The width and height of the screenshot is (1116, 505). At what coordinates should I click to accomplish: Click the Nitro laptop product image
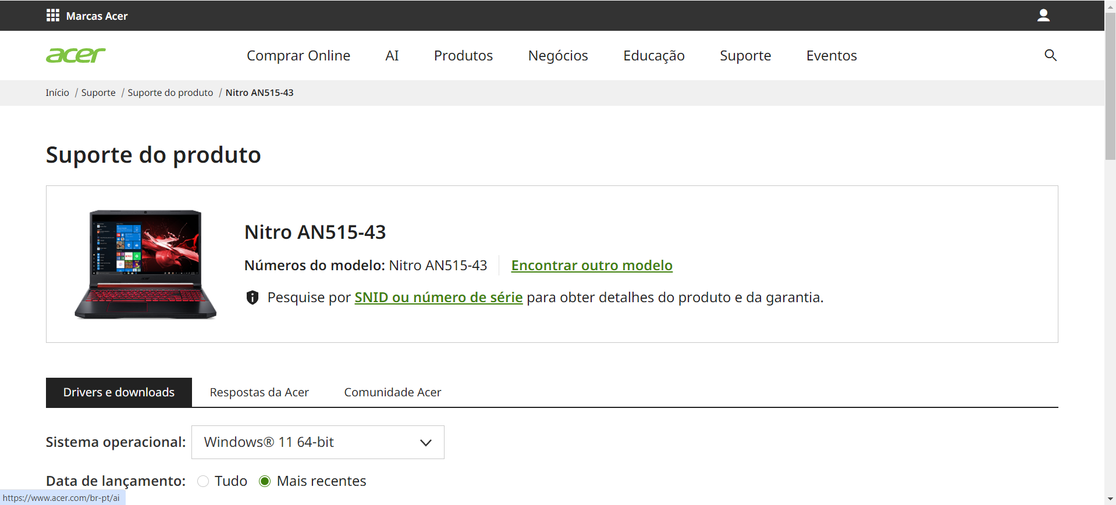point(145,264)
